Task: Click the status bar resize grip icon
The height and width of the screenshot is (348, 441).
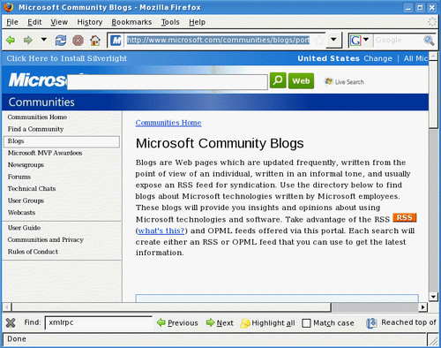Action: (433, 340)
